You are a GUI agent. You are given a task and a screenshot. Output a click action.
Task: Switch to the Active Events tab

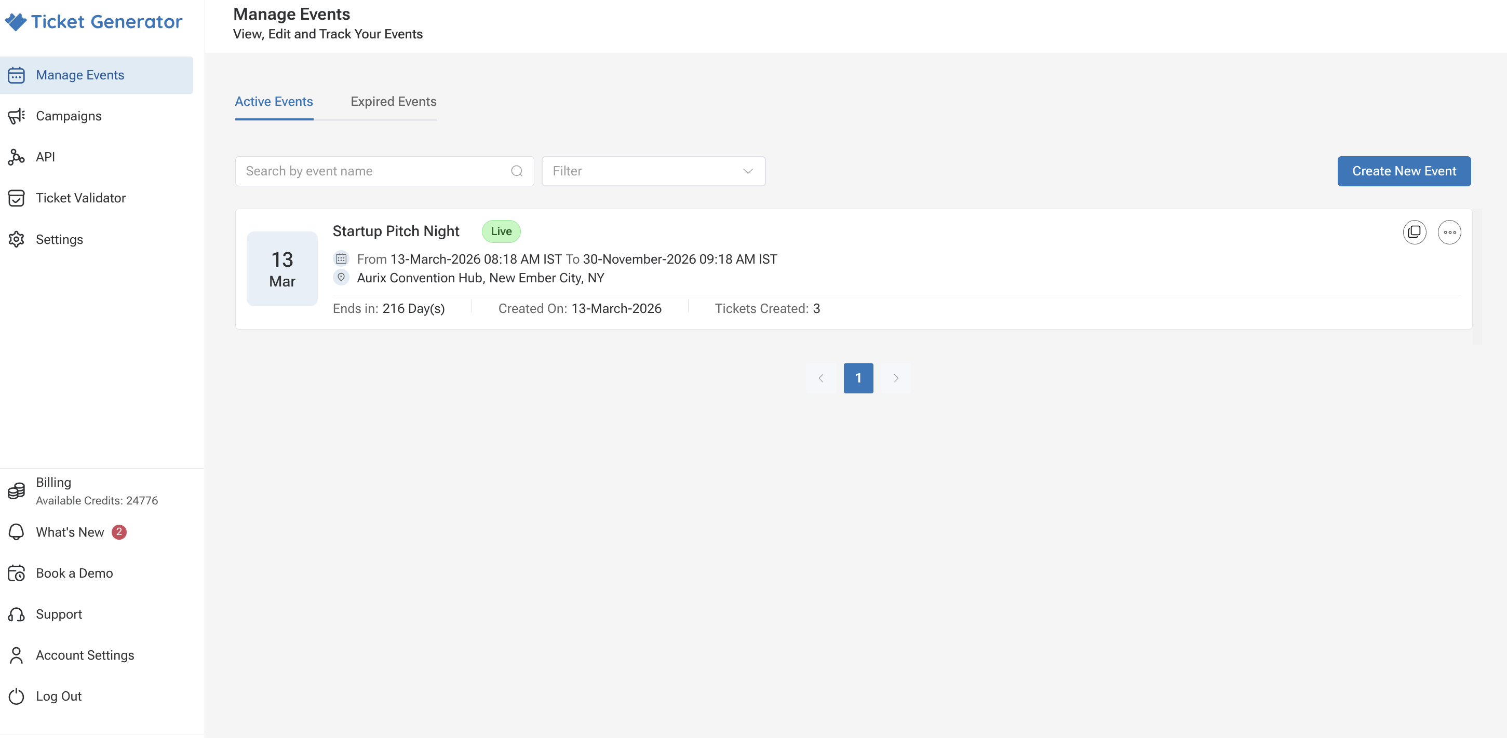[x=274, y=102]
